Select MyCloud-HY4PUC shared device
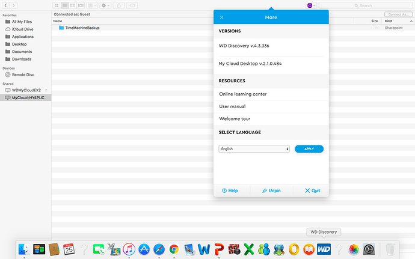Image resolution: width=415 pixels, height=259 pixels. click(26, 97)
